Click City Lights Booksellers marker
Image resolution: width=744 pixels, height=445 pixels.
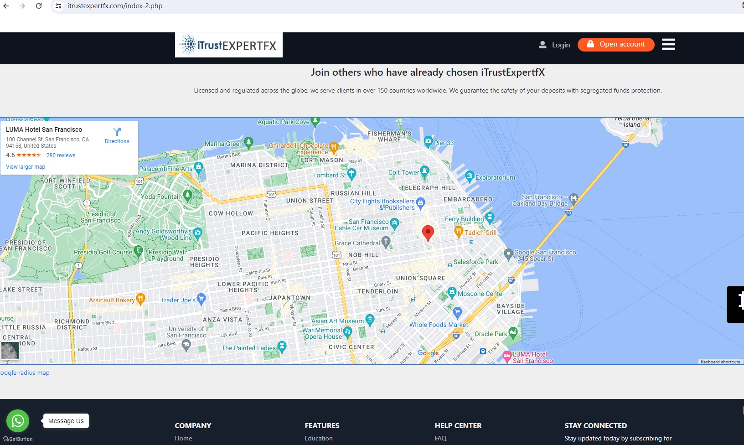point(420,202)
